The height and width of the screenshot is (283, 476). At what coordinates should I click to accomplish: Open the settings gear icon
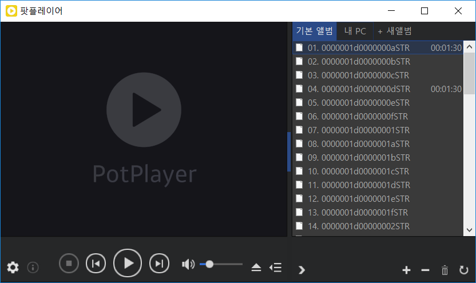[13, 267]
